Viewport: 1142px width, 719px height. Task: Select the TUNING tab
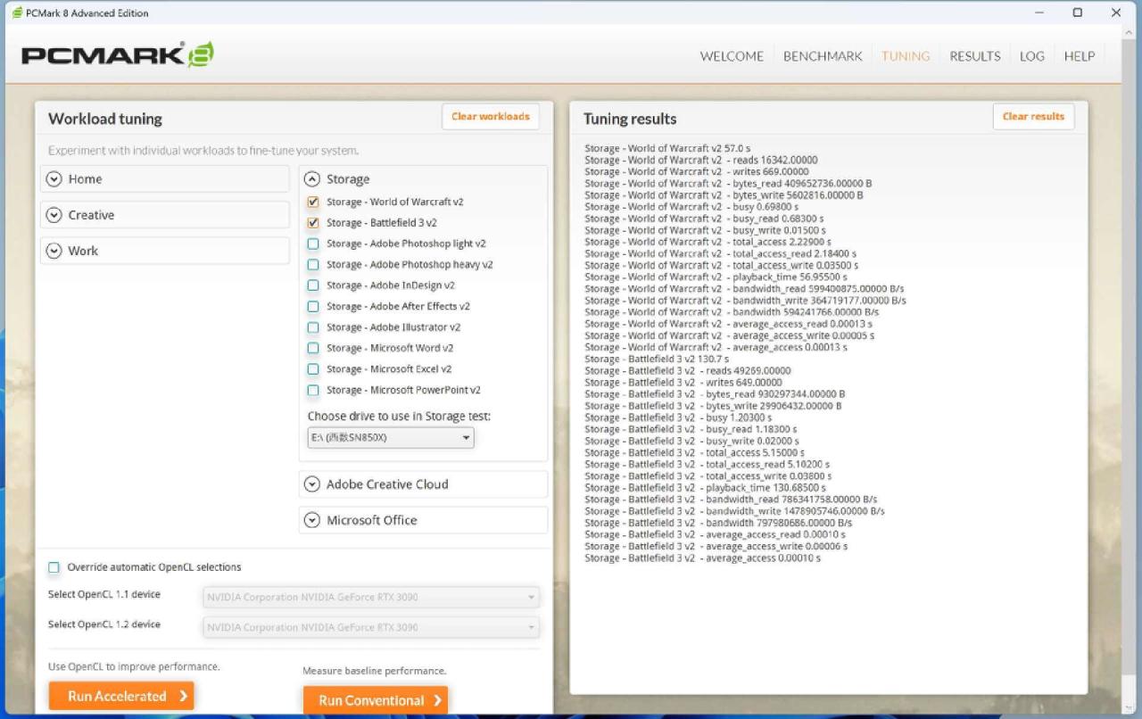(906, 56)
